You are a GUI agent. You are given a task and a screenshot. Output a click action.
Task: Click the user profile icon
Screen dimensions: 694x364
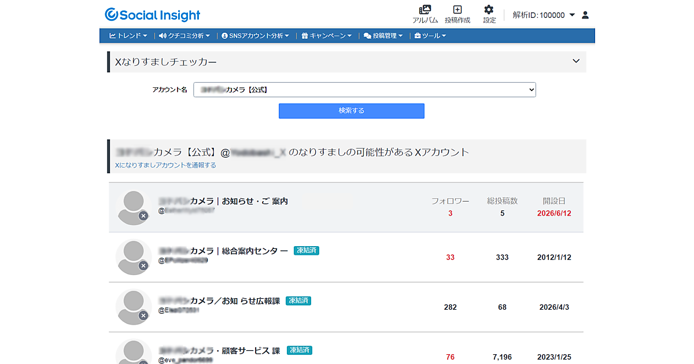585,15
